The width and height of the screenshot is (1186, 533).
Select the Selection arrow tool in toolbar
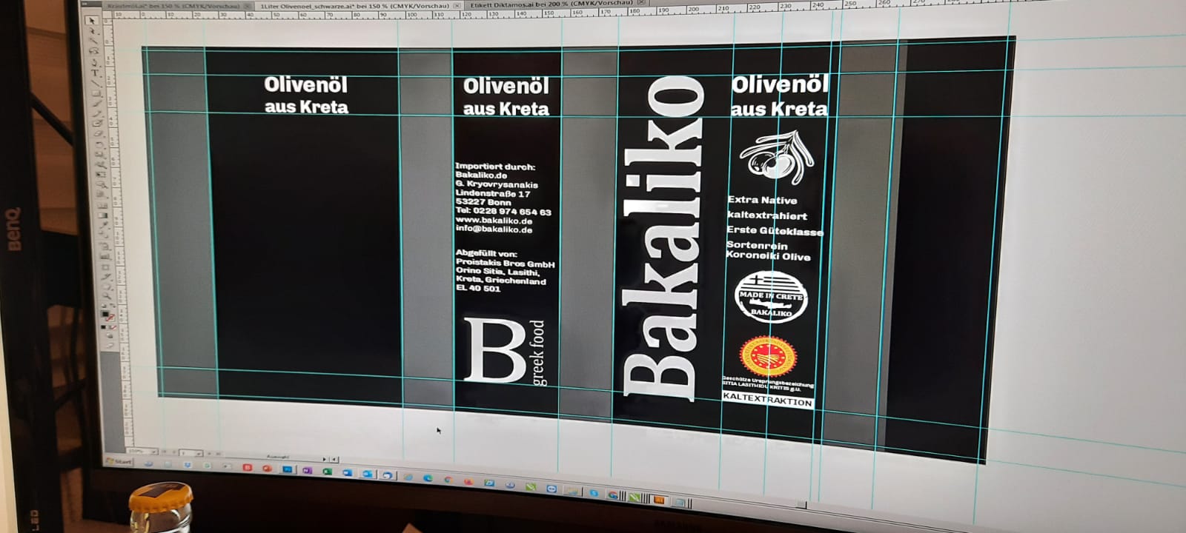click(x=93, y=21)
